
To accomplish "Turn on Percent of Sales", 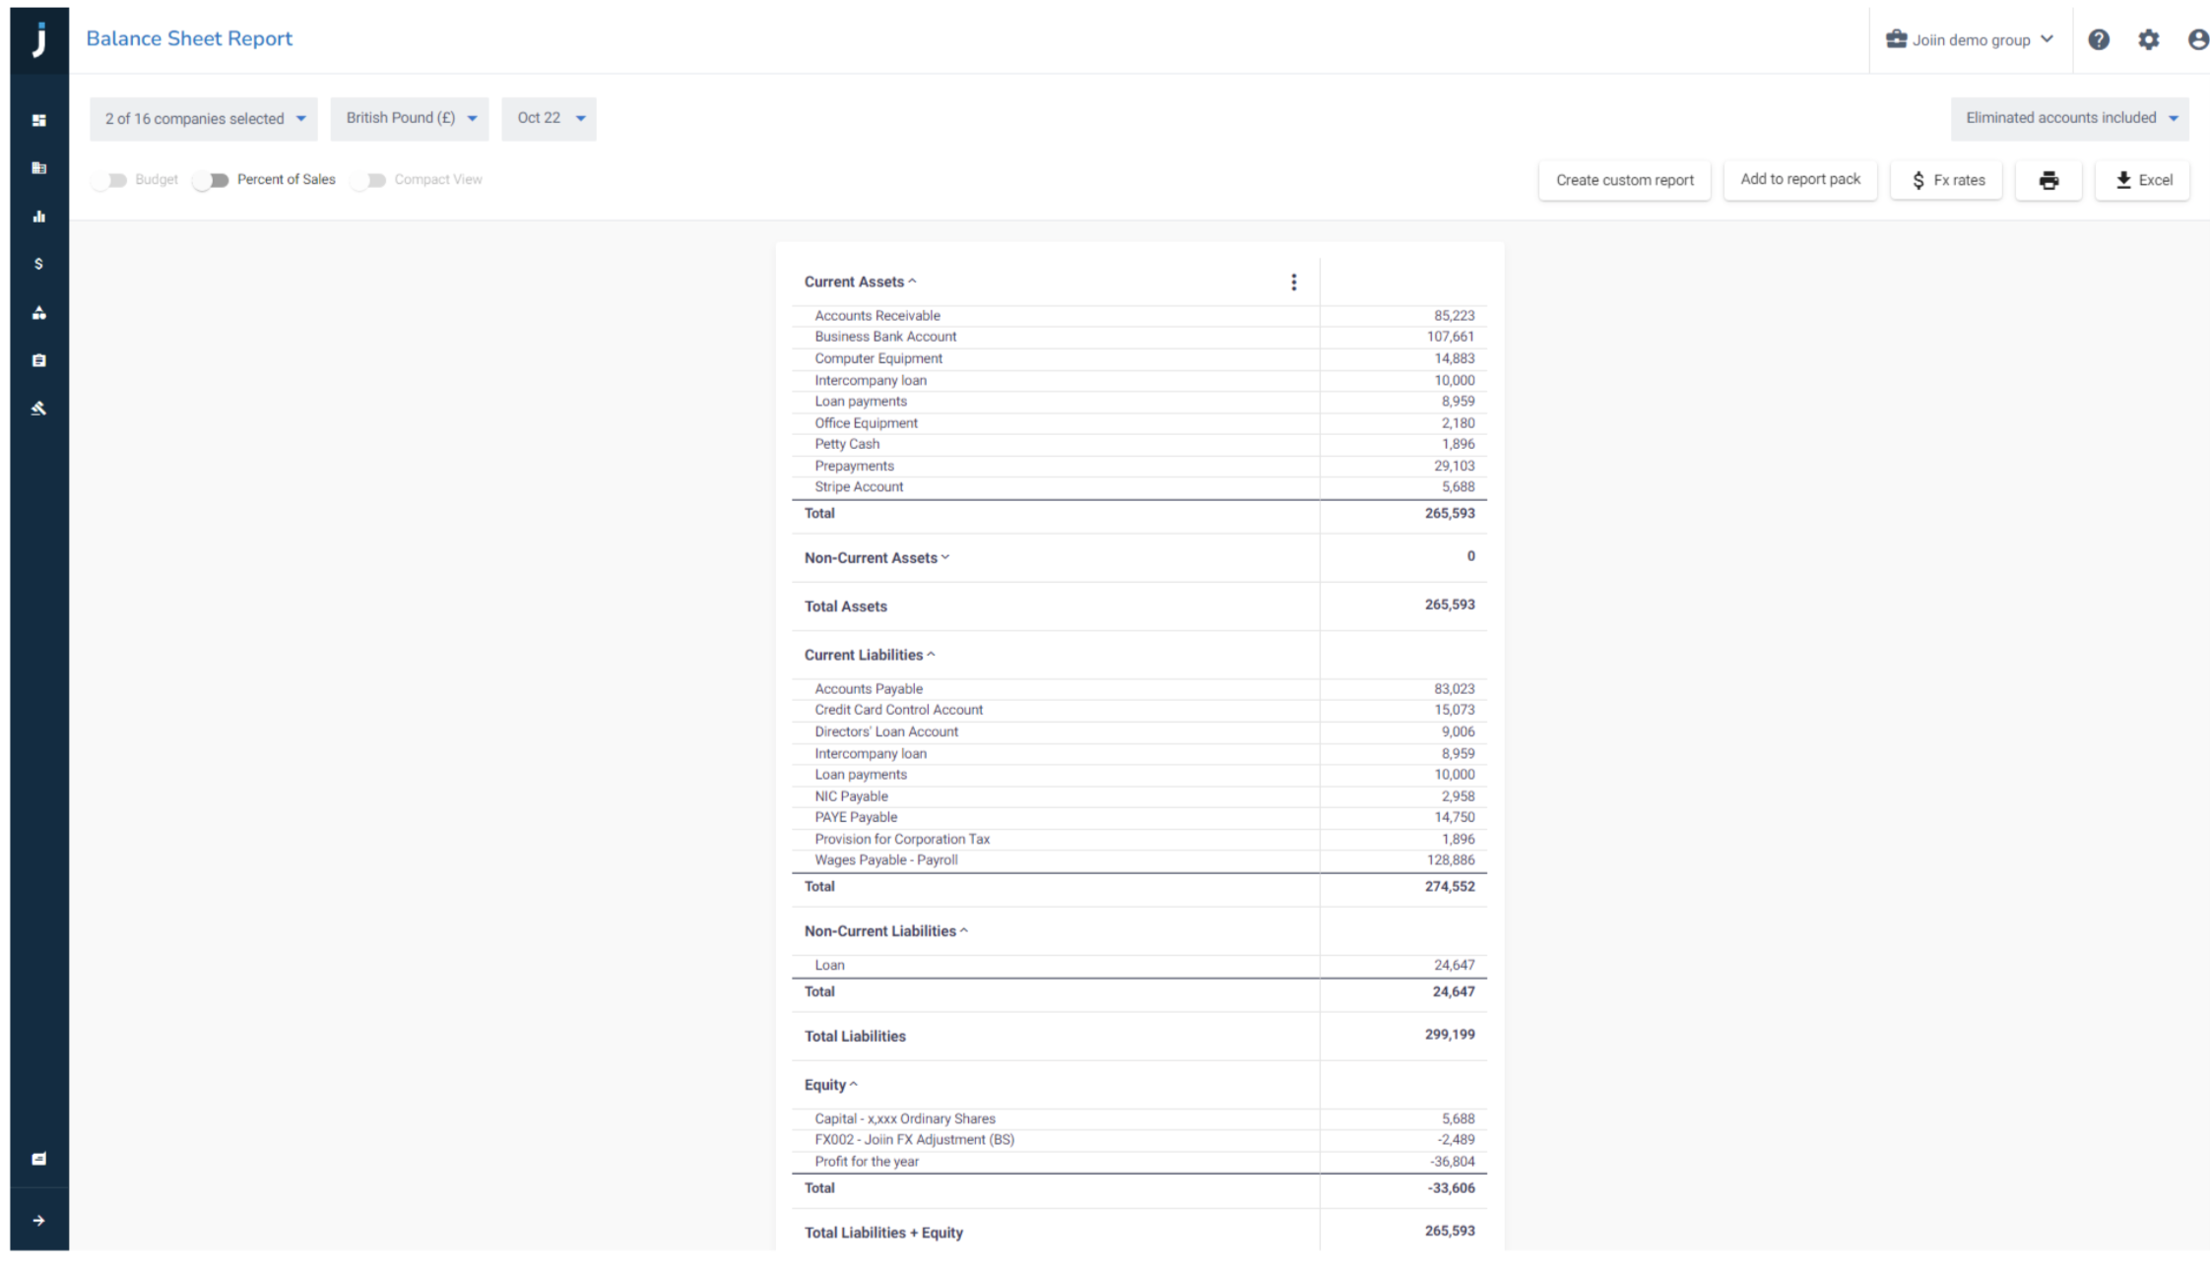I will 211,179.
